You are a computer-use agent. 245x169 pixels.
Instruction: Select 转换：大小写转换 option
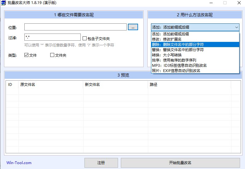pos(195,55)
